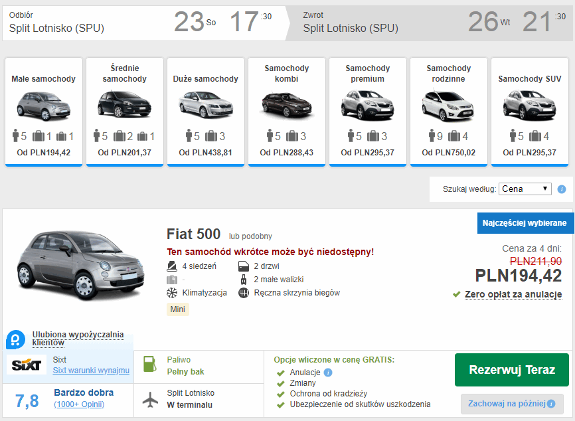The width and height of the screenshot is (575, 421).
Task: Open Sixt warunki wynajmu link
Action: pos(91,371)
